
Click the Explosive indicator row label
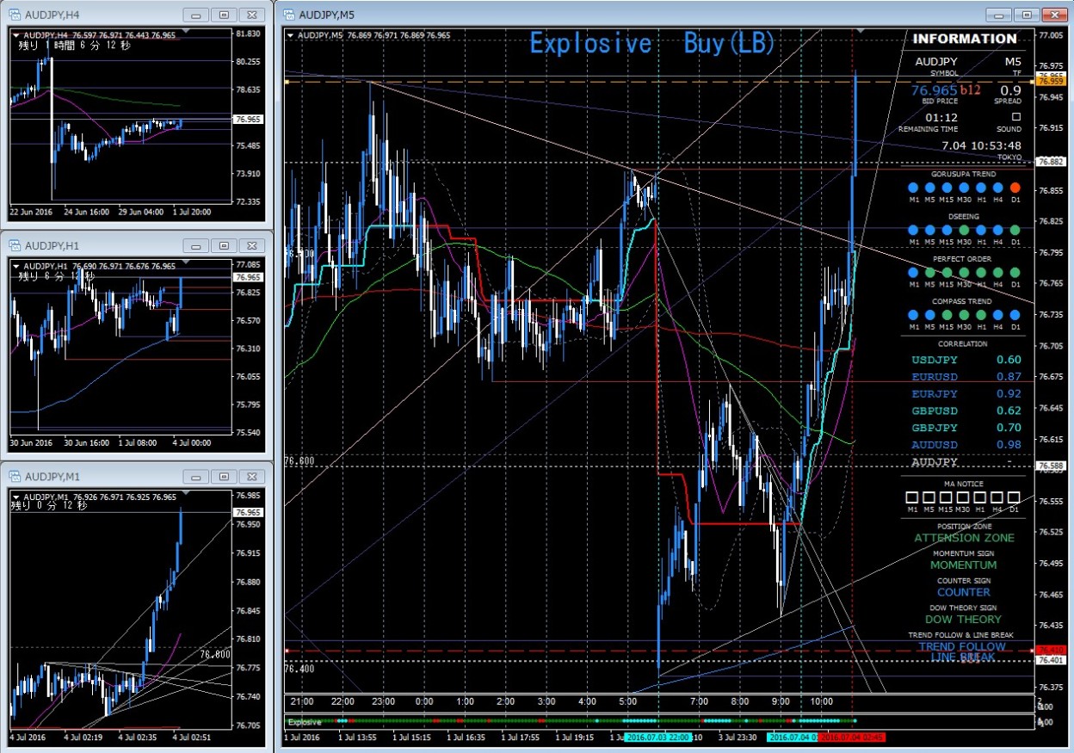(304, 722)
